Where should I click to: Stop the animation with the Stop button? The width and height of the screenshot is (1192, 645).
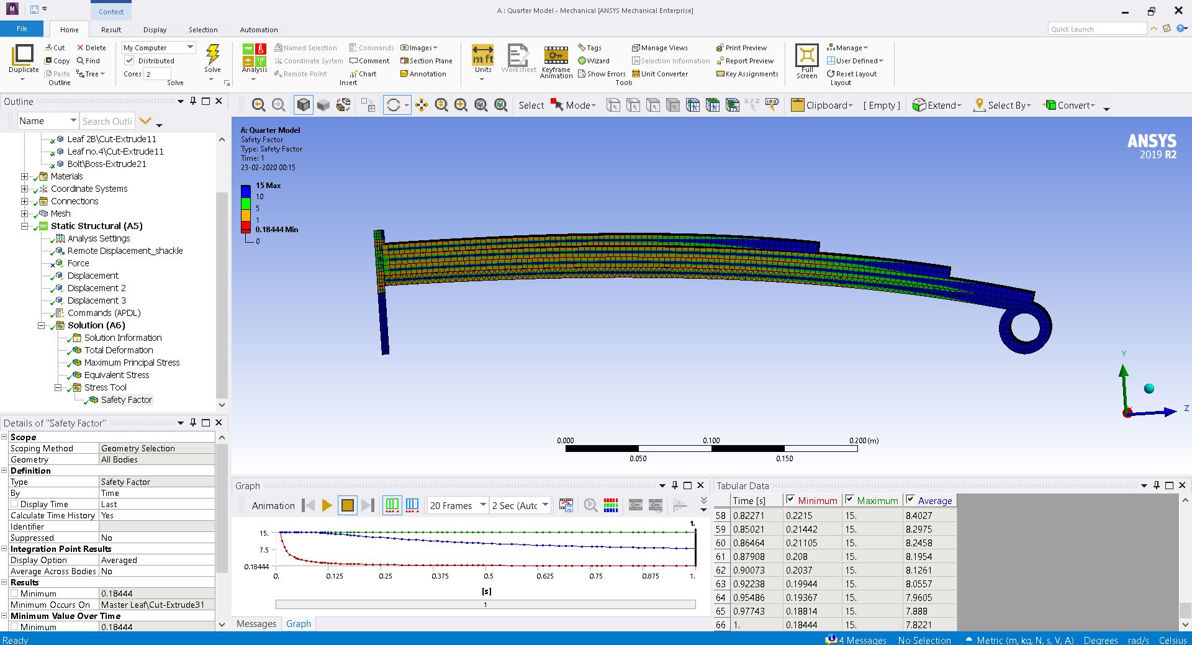click(x=348, y=505)
